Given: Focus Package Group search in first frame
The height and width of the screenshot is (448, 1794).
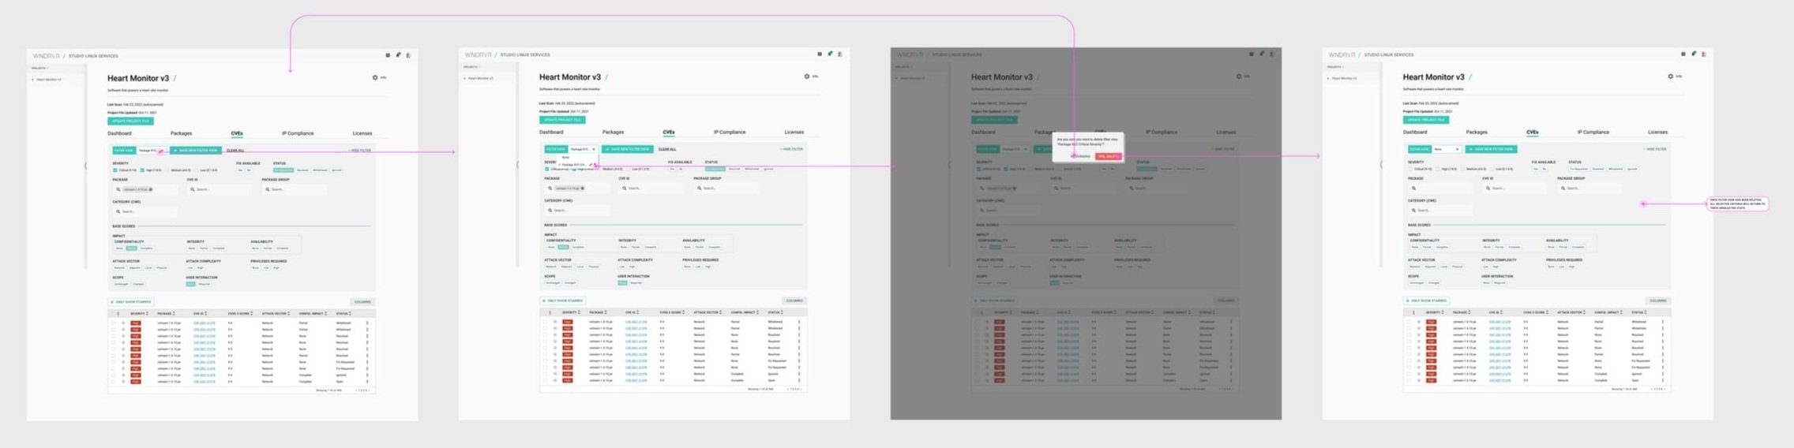Looking at the screenshot, I should tap(295, 189).
